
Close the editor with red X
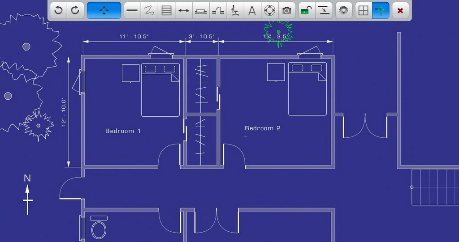(400, 11)
